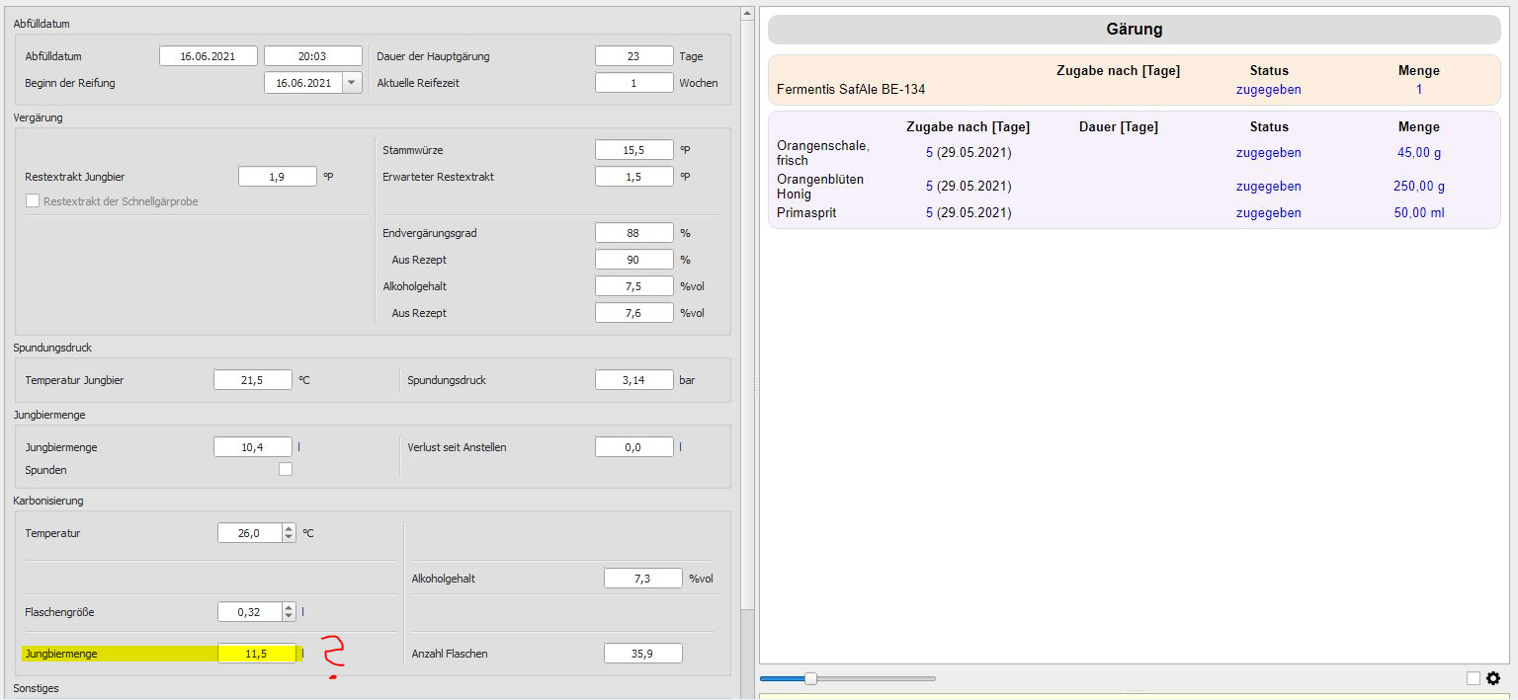Click the zoom slider handle below Gärung panel
This screenshot has width=1518, height=700.
810,678
